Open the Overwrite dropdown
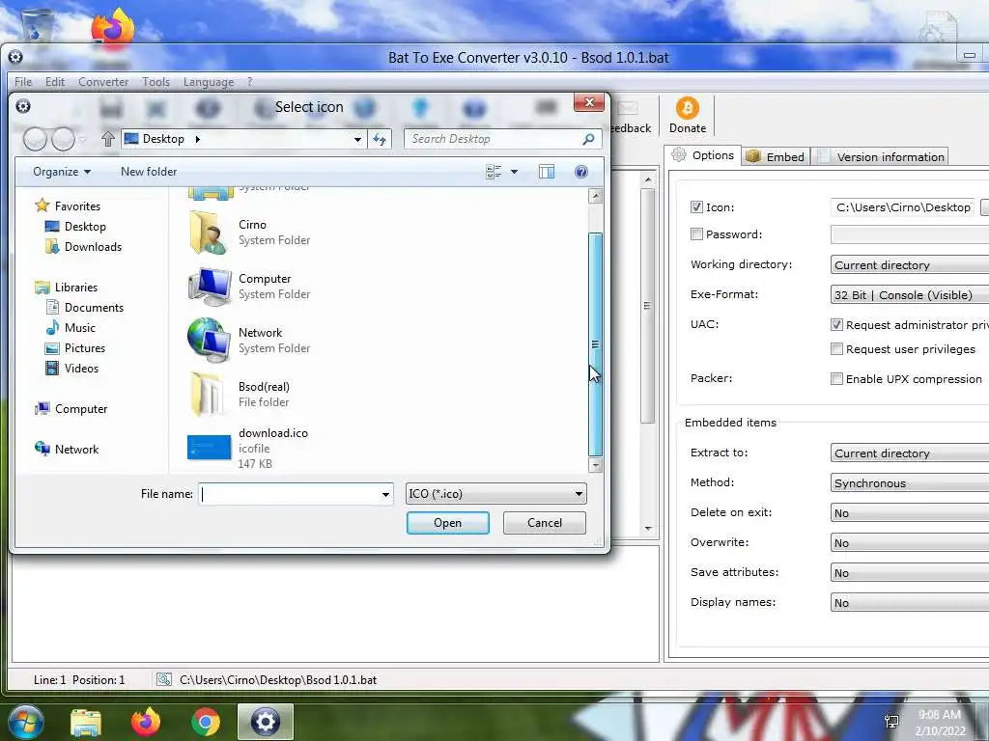Image resolution: width=989 pixels, height=741 pixels. click(910, 543)
